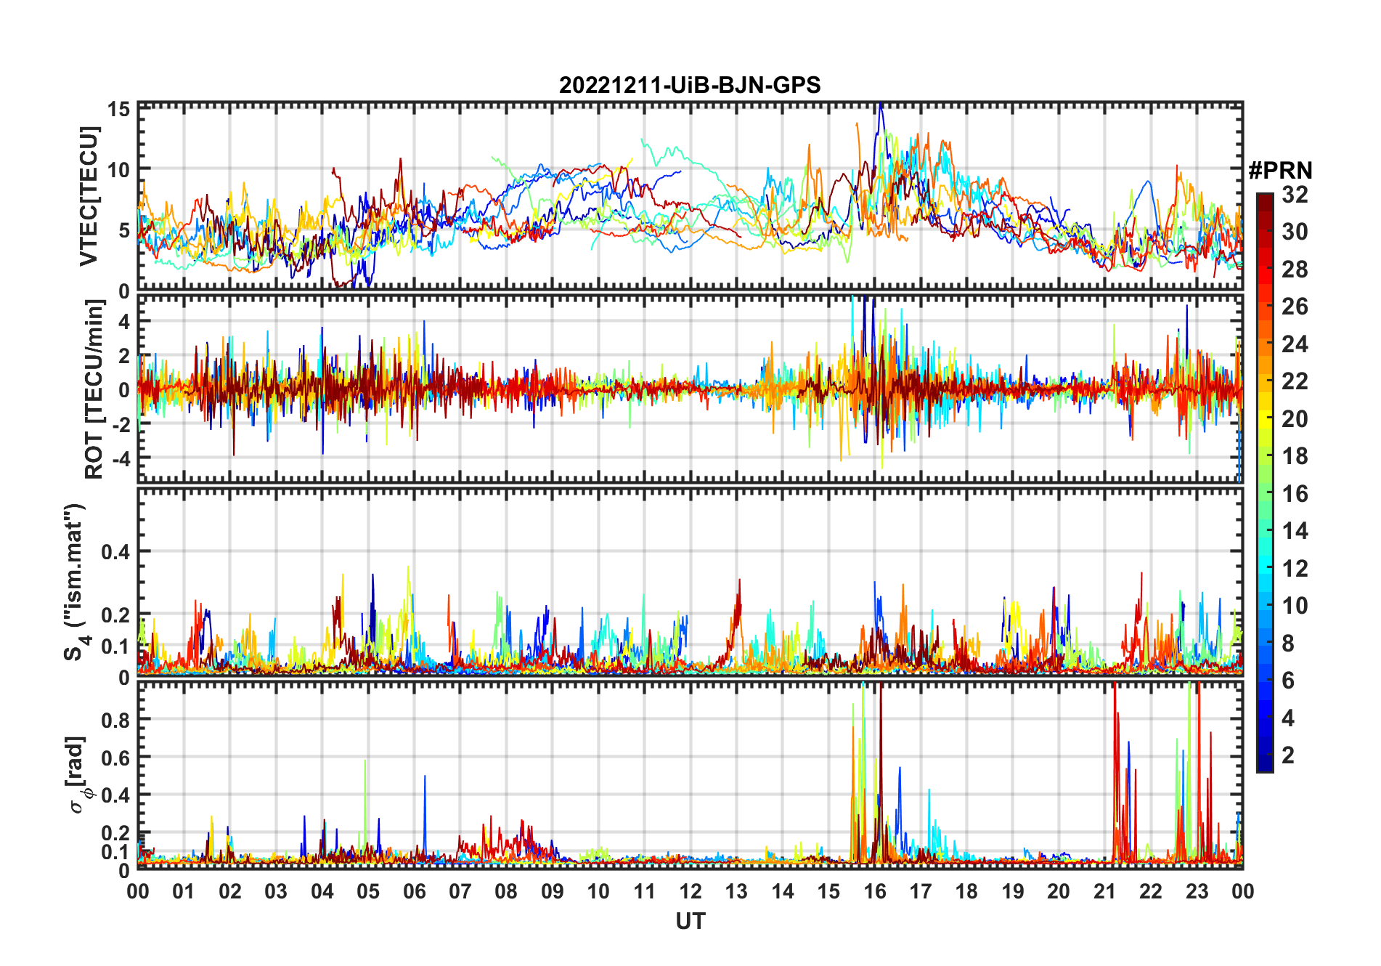This screenshot has width=1381, height=966.
Task: Click the plot title 20221211-UiB-BJN-GPS
Action: point(690,86)
